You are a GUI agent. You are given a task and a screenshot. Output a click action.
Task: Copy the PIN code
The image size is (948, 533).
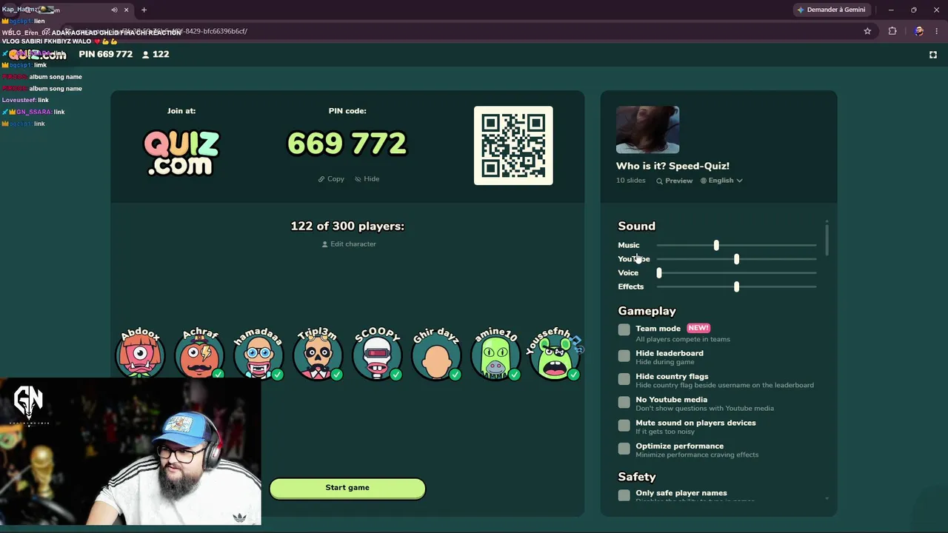331,179
